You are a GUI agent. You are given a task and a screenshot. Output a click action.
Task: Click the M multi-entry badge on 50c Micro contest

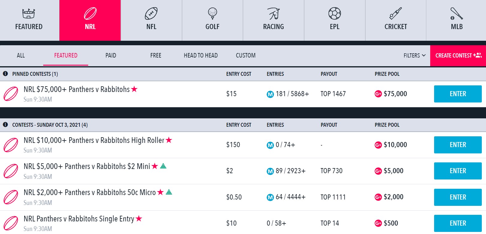270,197
